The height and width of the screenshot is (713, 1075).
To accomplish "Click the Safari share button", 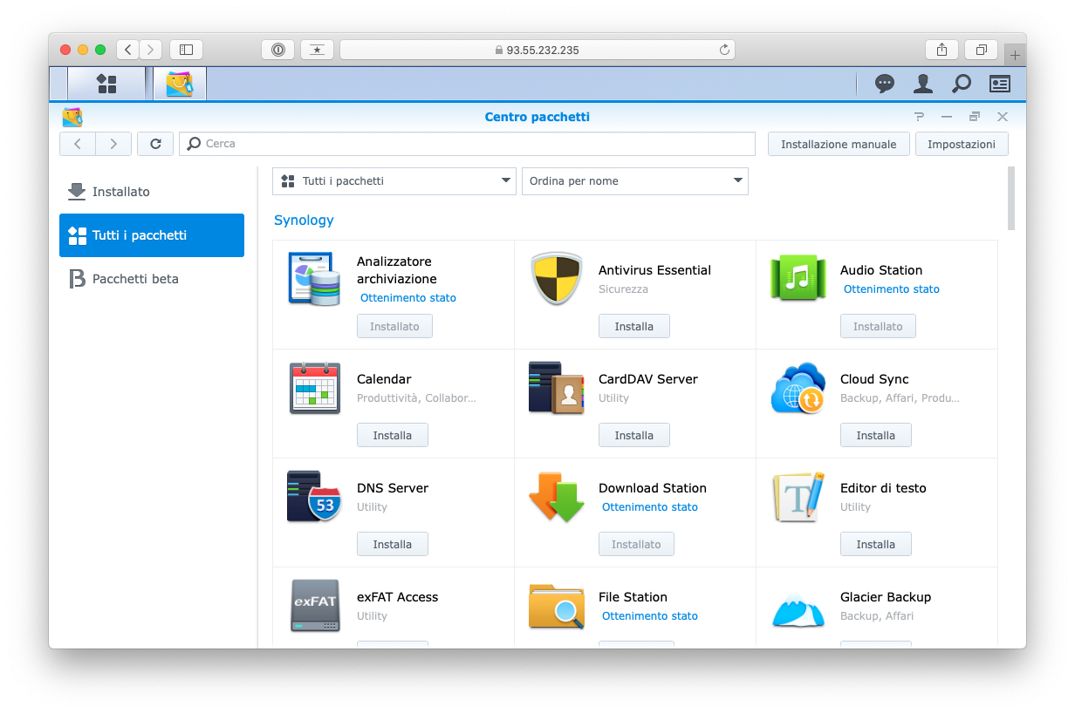I will click(941, 50).
